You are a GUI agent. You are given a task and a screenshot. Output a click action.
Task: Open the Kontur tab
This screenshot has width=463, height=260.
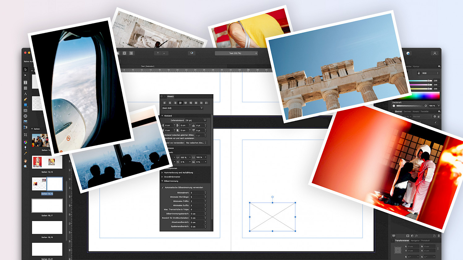[x=416, y=66]
